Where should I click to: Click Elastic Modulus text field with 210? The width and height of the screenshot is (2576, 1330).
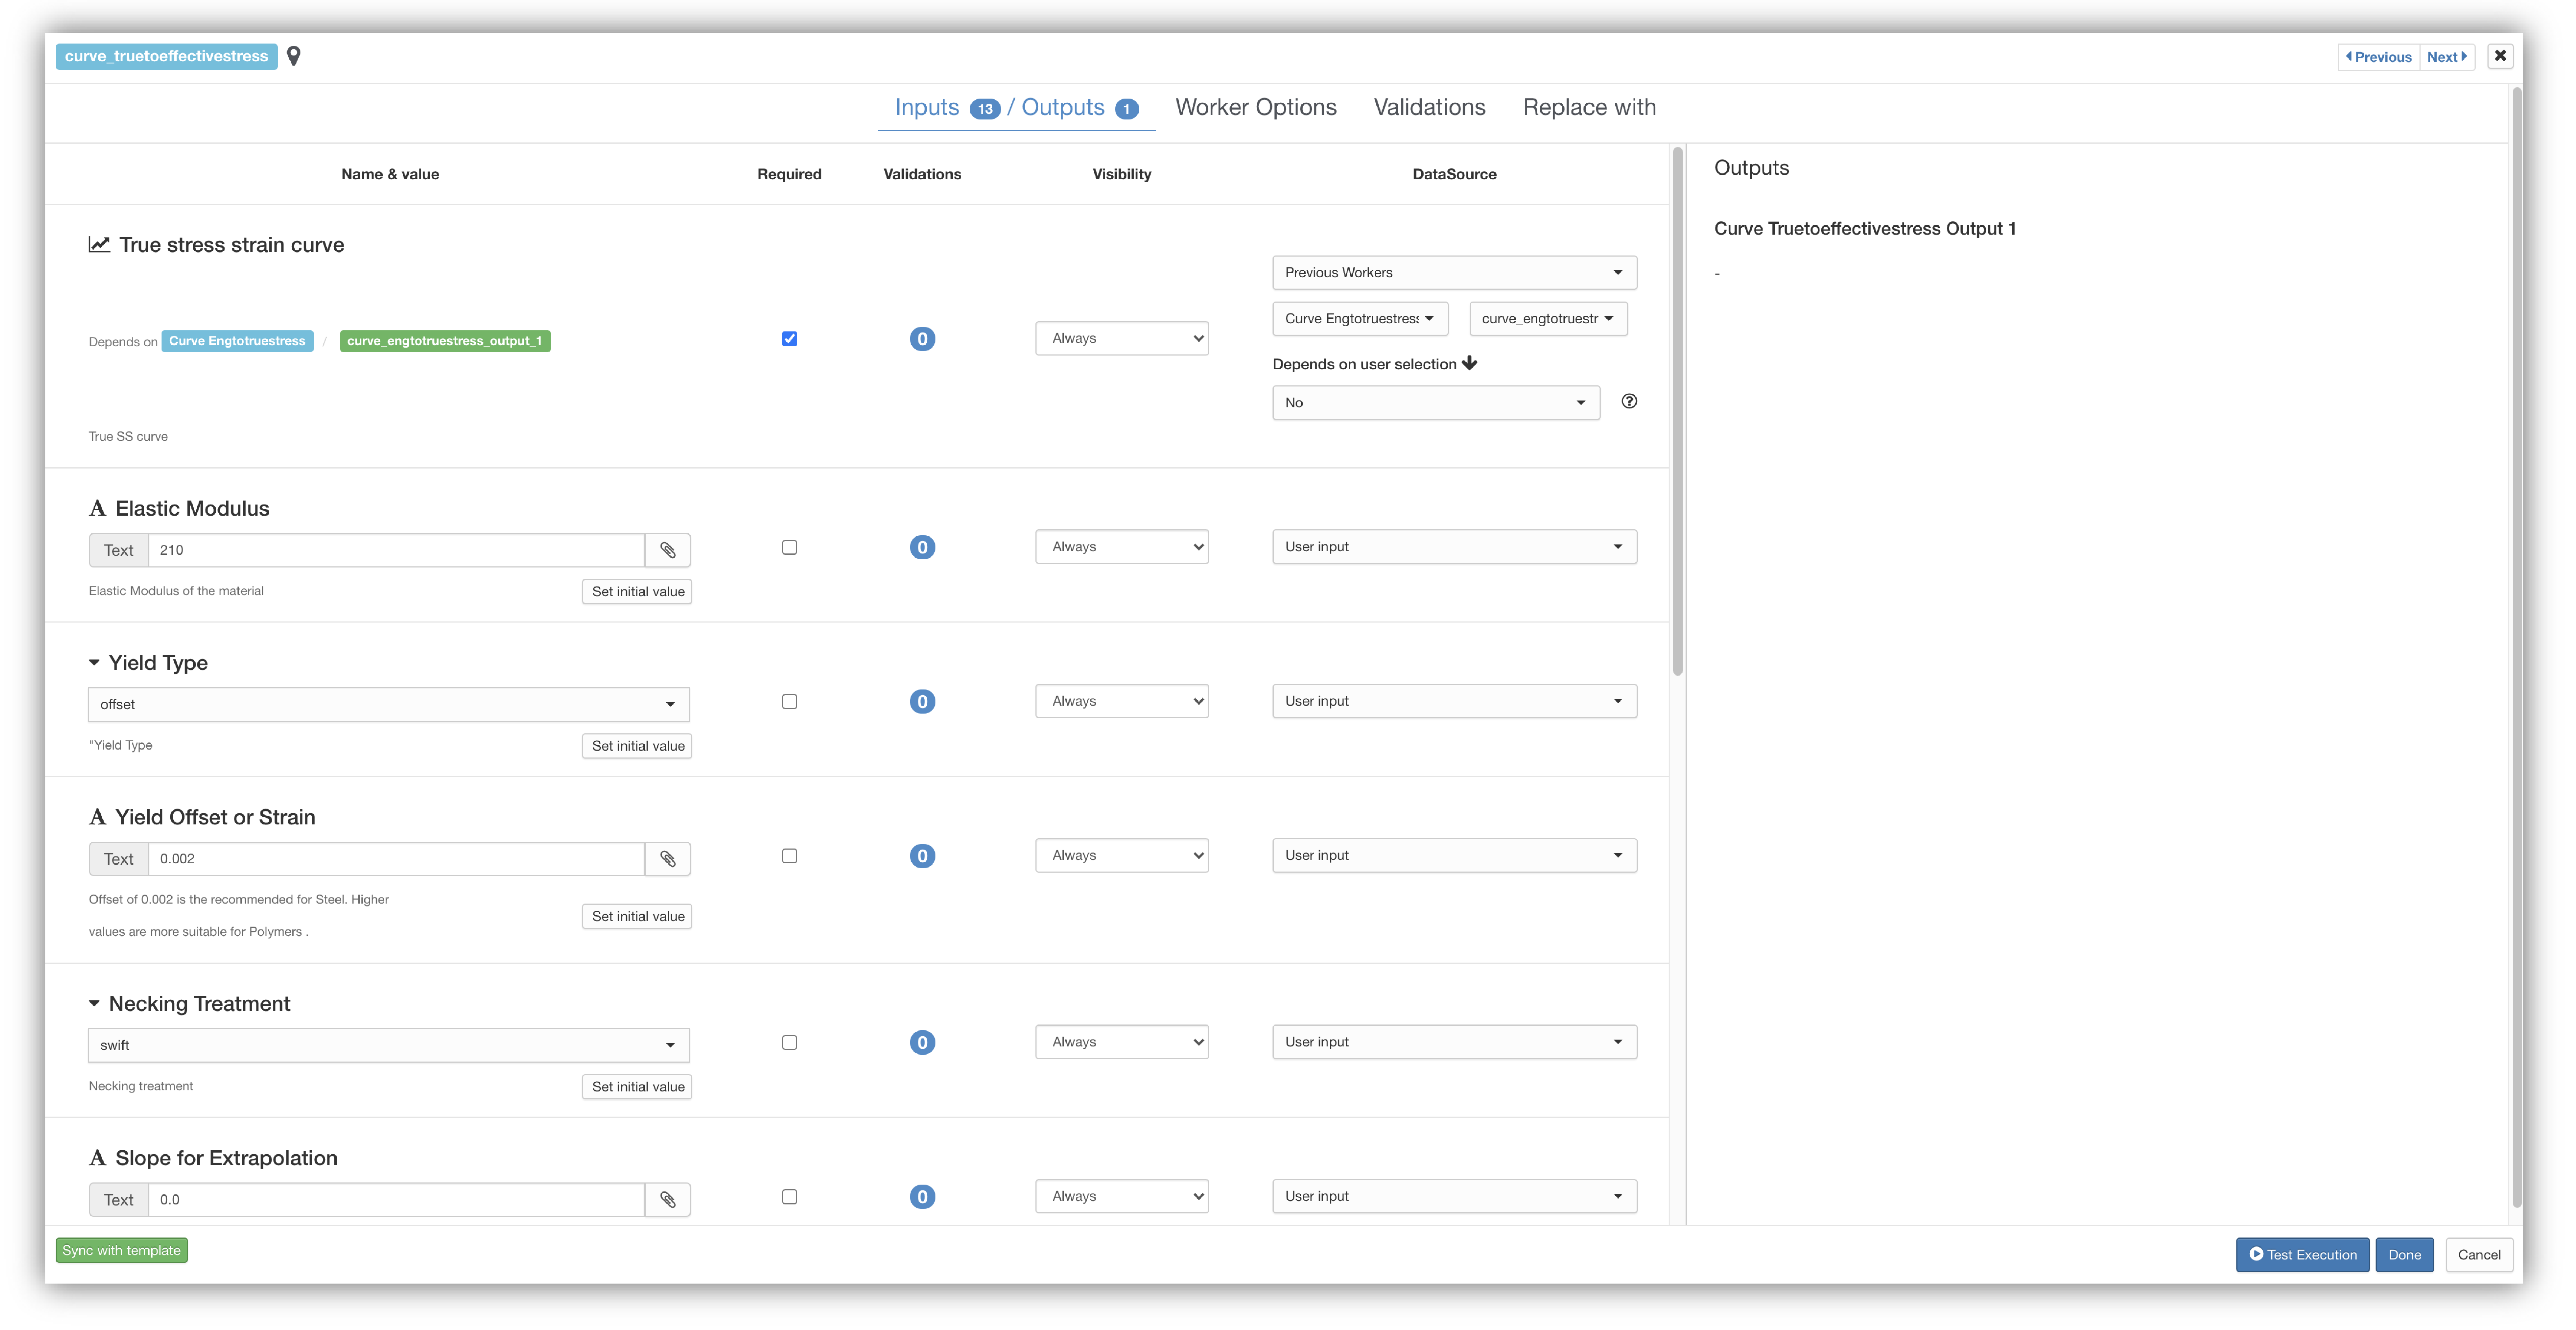[396, 550]
